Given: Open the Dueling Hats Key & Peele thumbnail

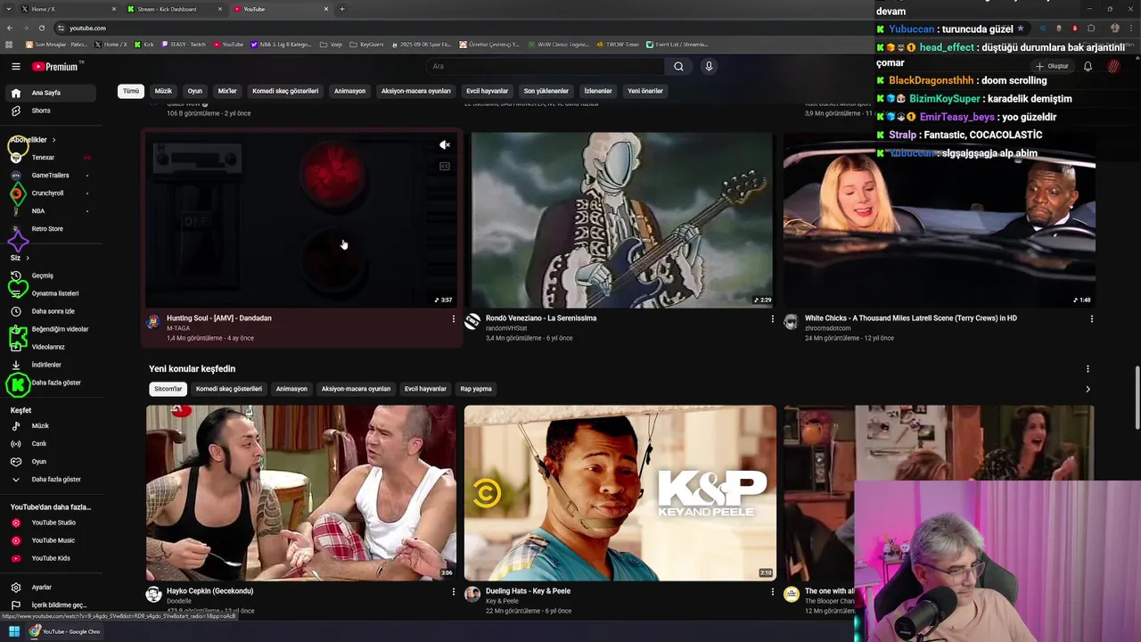Looking at the screenshot, I should pyautogui.click(x=620, y=493).
